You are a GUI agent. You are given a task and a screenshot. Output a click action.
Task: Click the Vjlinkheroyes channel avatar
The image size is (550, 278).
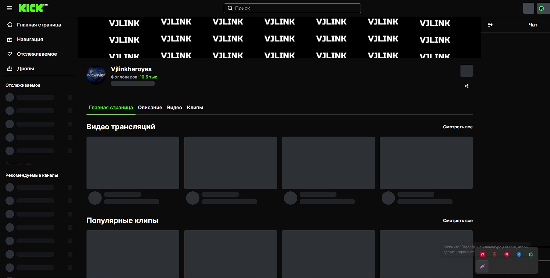[96, 75]
